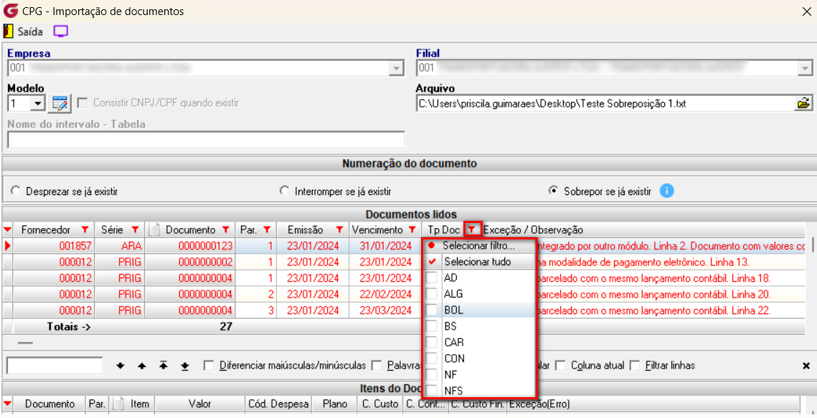Screen dimensions: 817x418
Task: Click the red triangle in Itens grid corner
Action: click(7, 404)
